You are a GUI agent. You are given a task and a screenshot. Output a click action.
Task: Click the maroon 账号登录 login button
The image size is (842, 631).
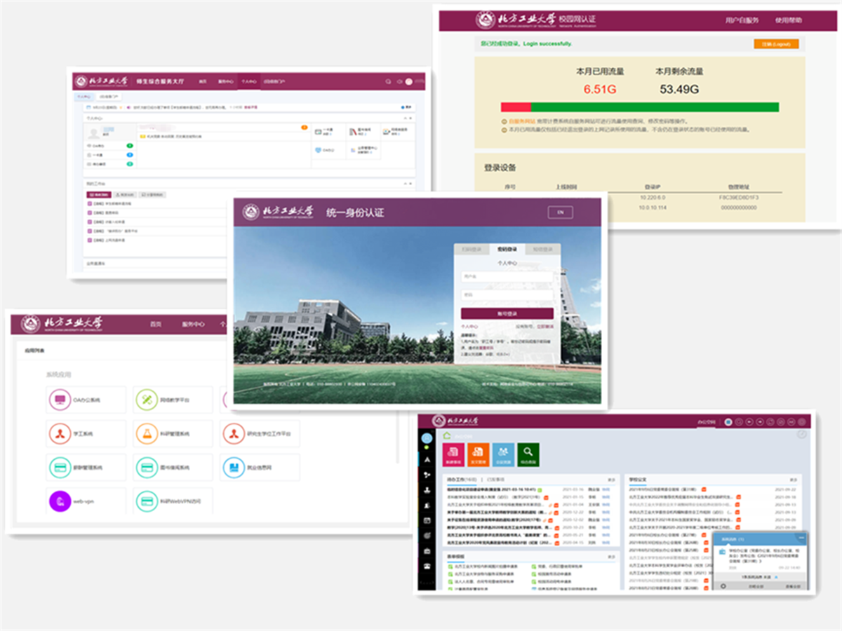point(507,313)
